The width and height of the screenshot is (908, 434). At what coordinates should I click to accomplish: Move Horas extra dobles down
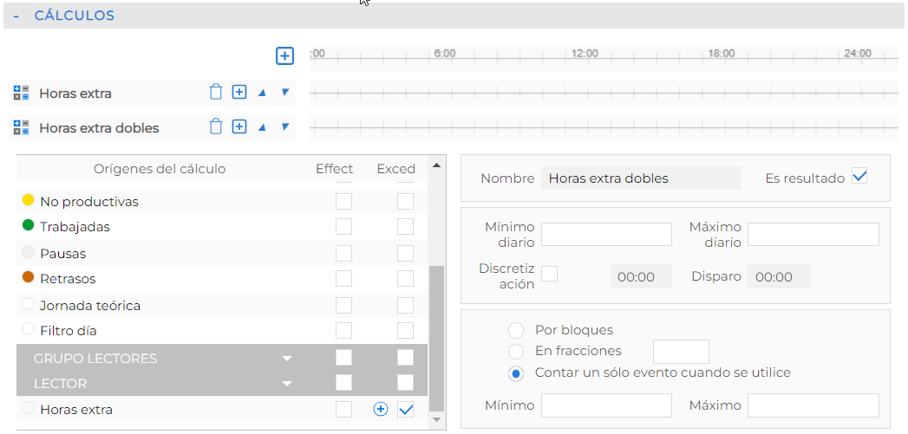click(285, 126)
